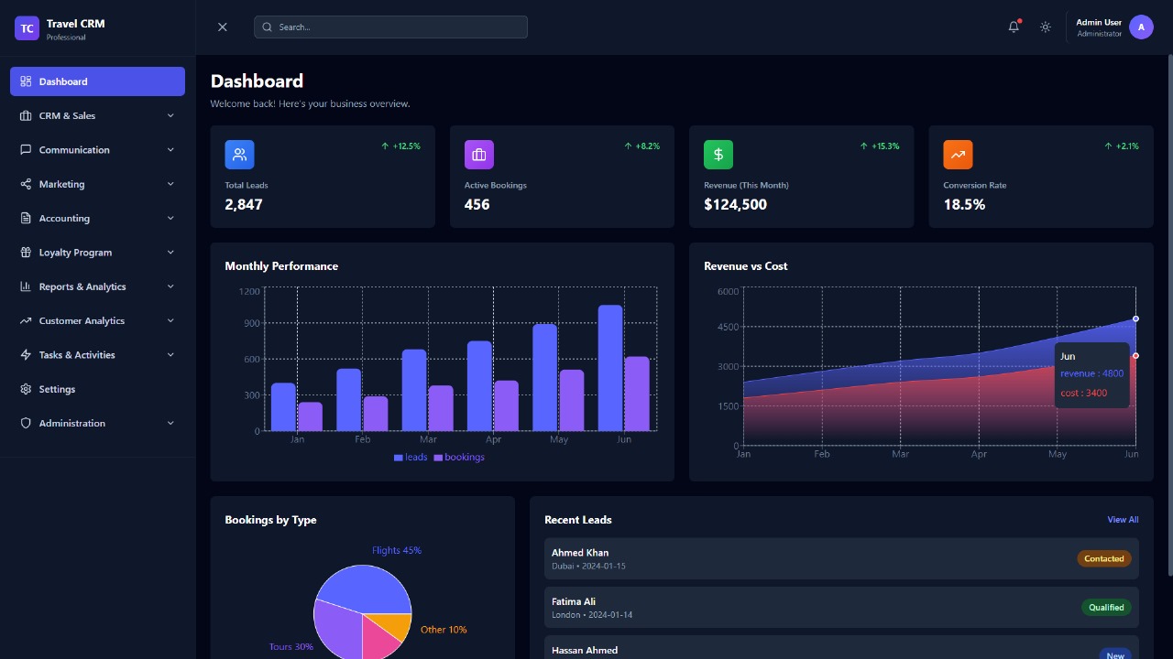Click the Qualified badge on Fatima Ali
The width and height of the screenshot is (1173, 659).
tap(1106, 607)
